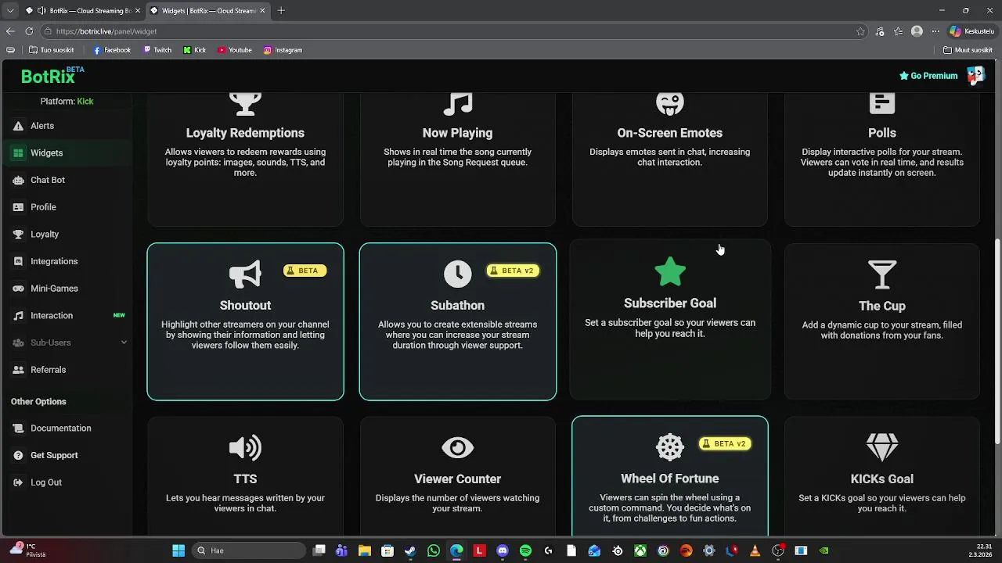This screenshot has height=563, width=1002.
Task: Click Subscriber Goal green star icon
Action: point(670,271)
